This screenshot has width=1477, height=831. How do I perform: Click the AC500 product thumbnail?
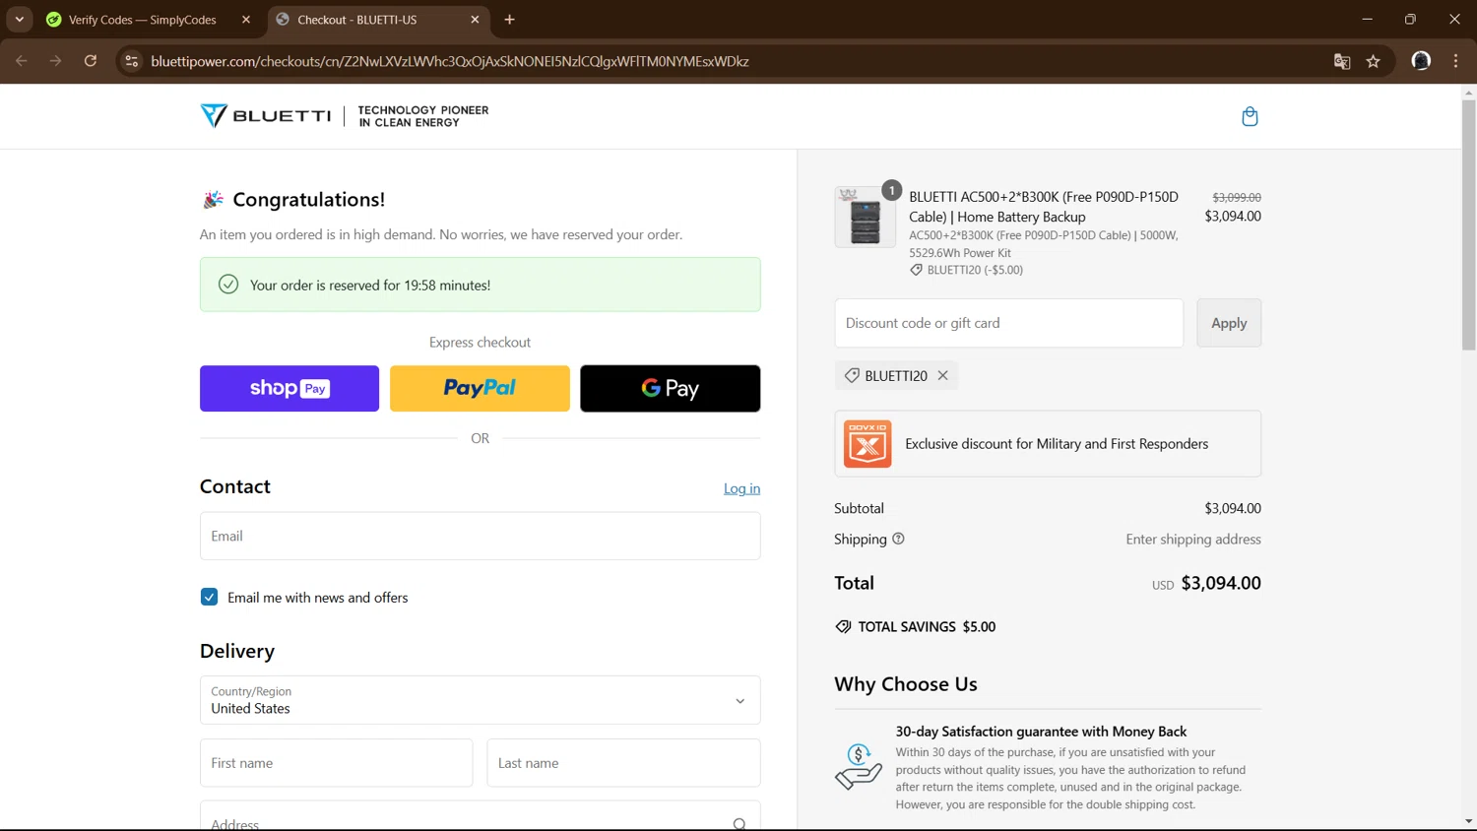click(865, 218)
